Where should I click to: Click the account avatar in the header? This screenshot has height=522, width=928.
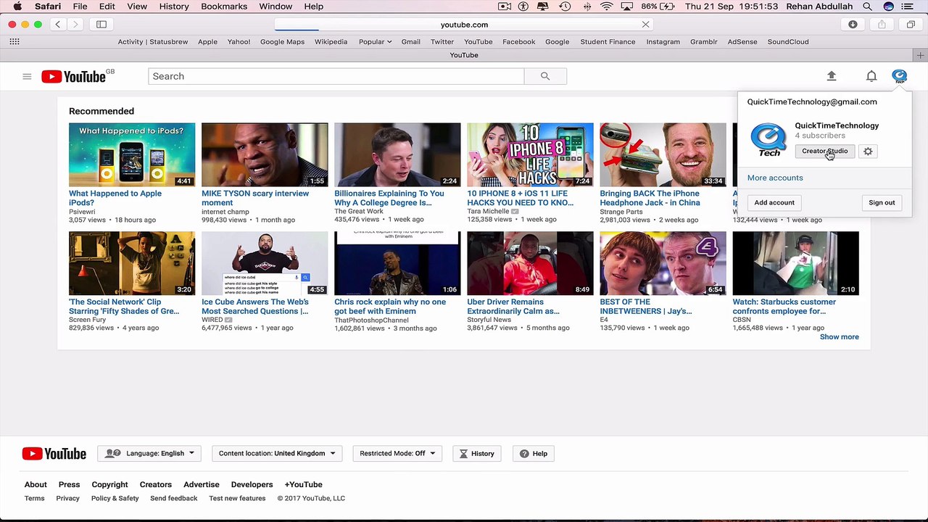(x=899, y=75)
